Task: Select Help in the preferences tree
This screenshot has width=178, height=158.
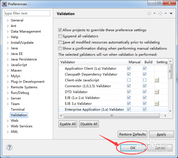Action: pos(15,37)
